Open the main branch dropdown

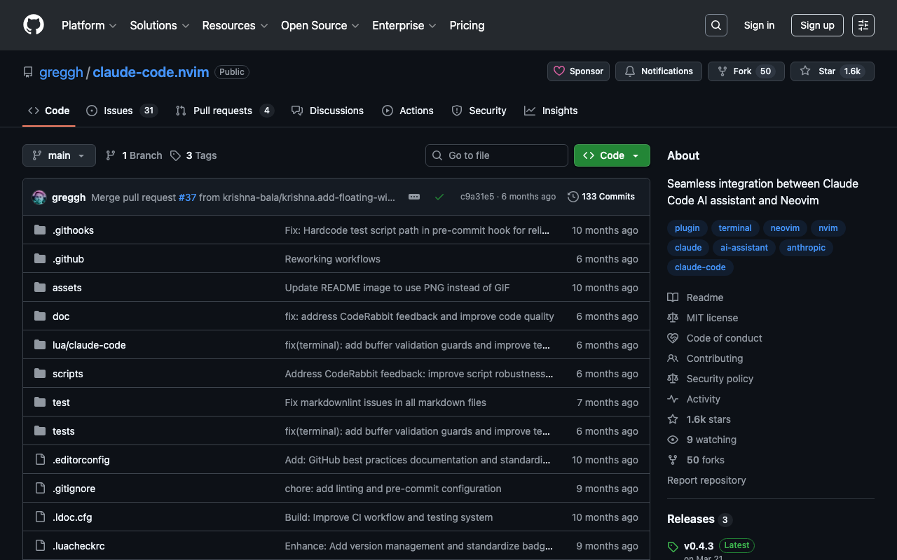click(x=59, y=155)
